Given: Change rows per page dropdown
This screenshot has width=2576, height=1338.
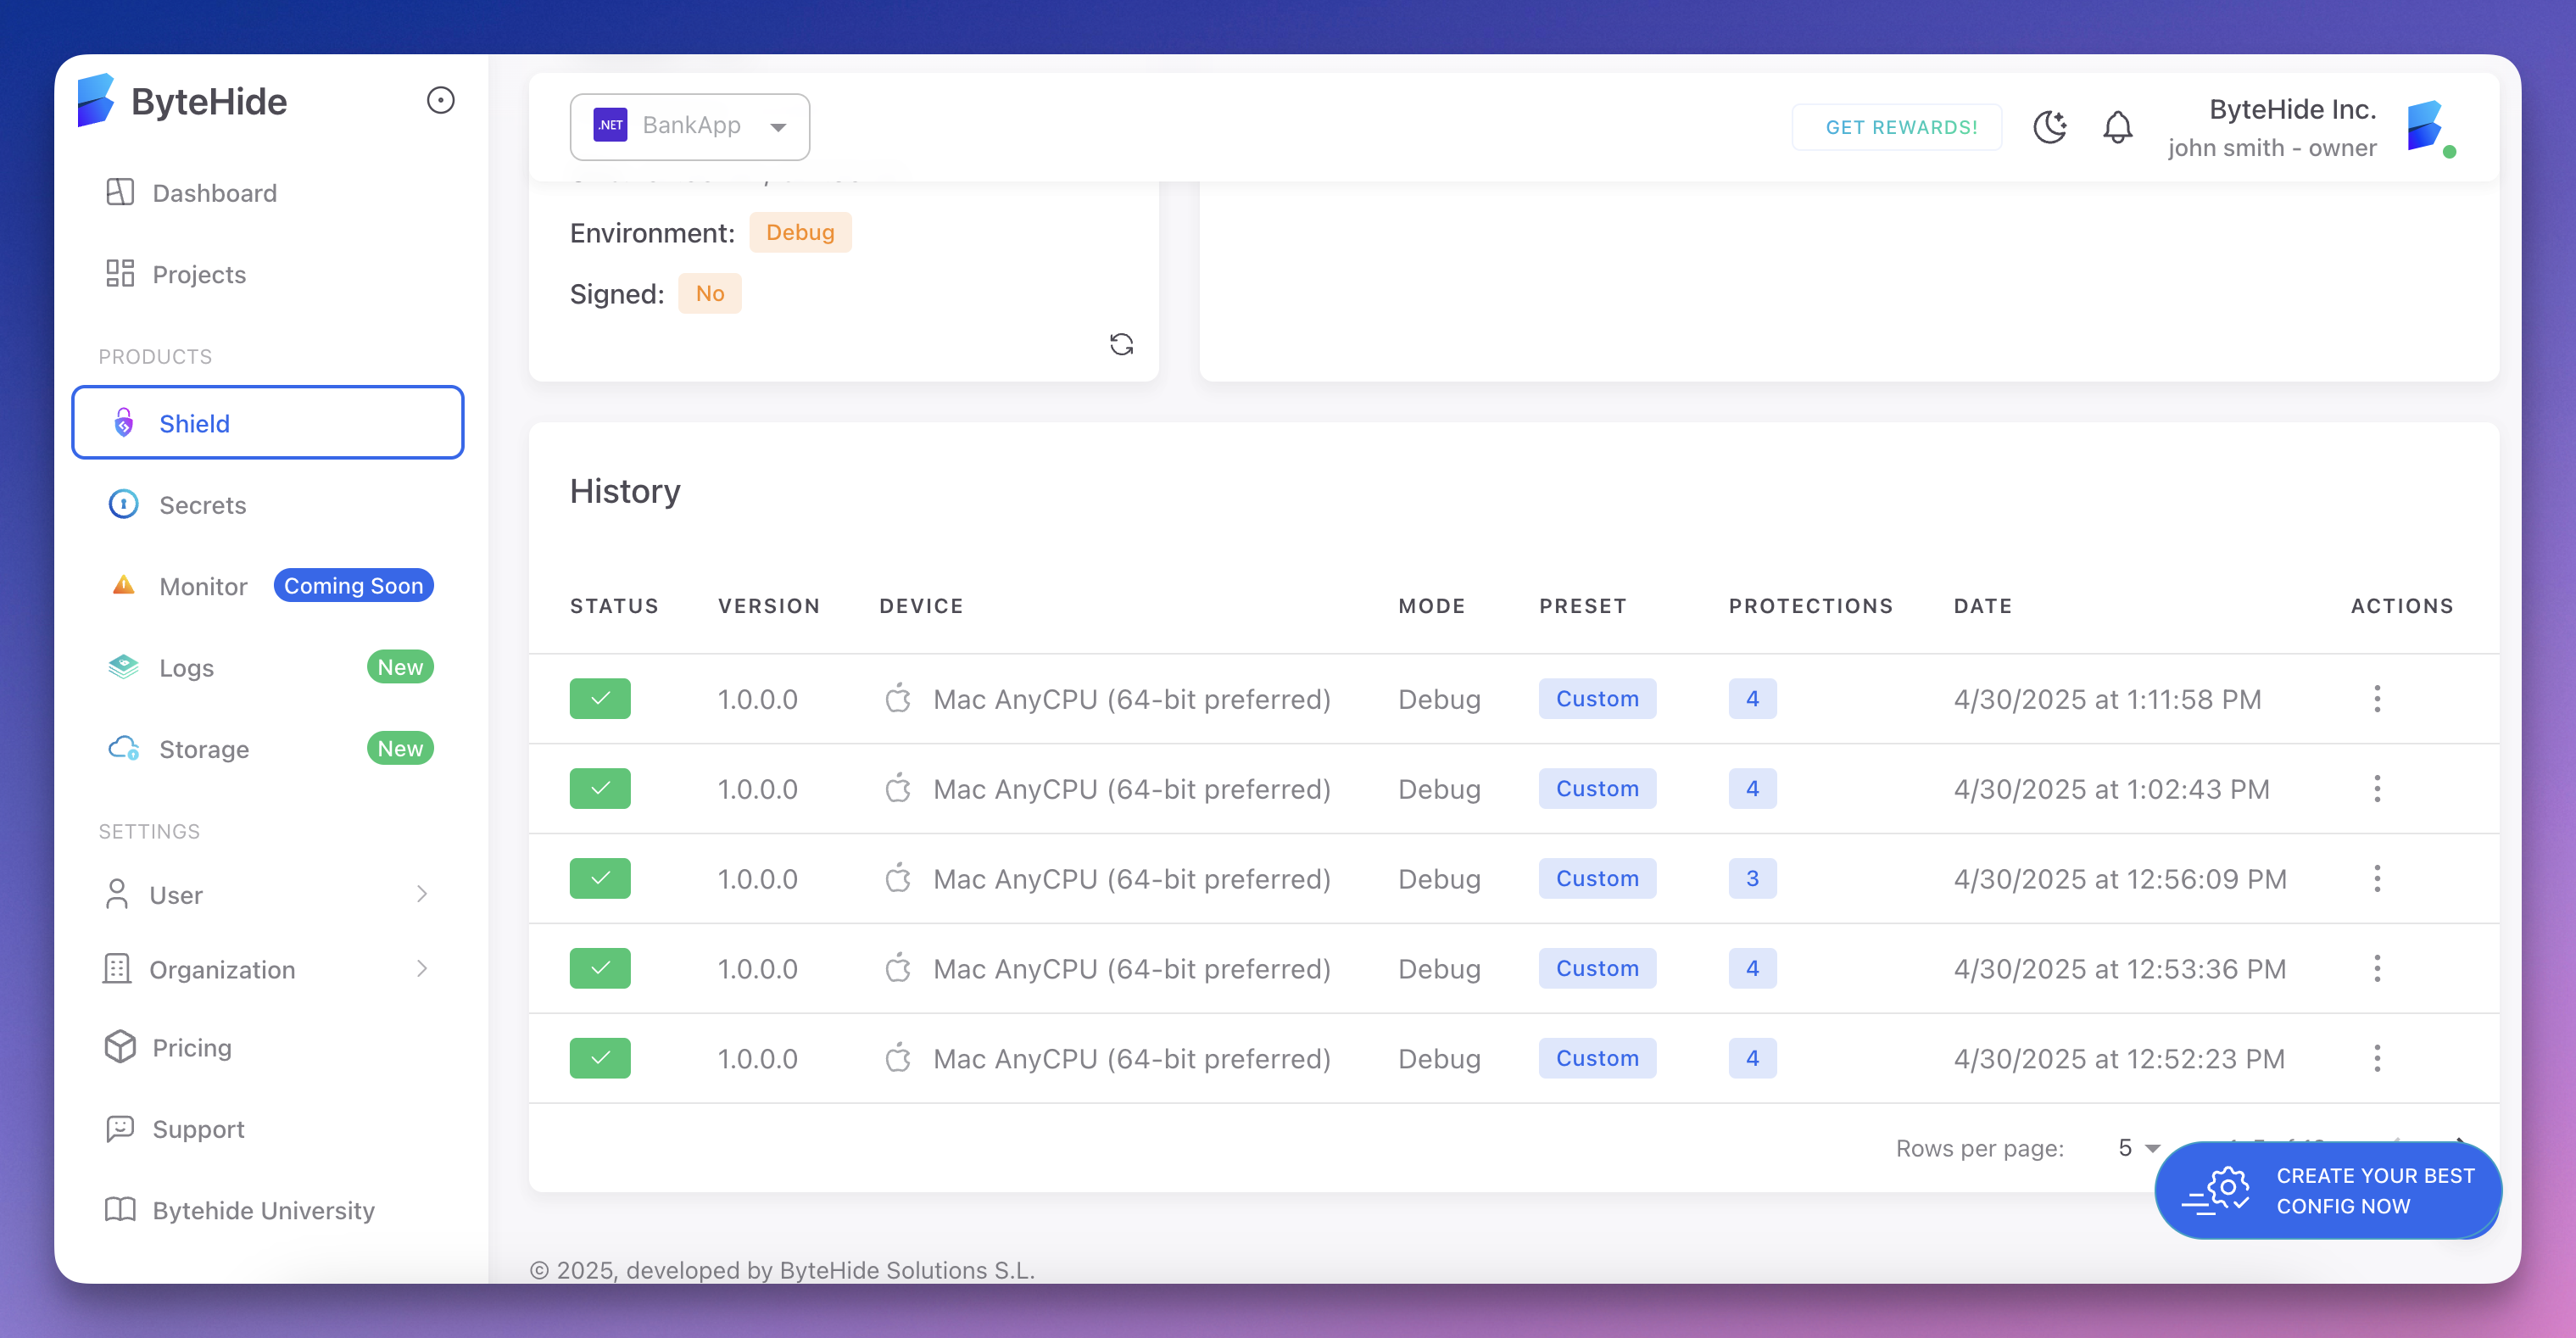Looking at the screenshot, I should point(2138,1147).
